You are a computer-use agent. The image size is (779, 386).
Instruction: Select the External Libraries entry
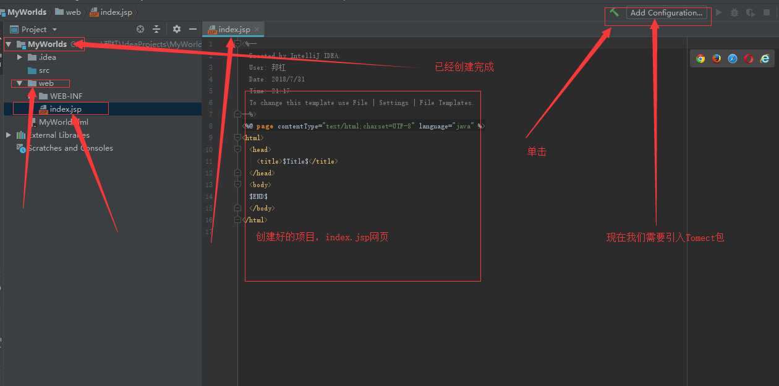click(x=59, y=135)
